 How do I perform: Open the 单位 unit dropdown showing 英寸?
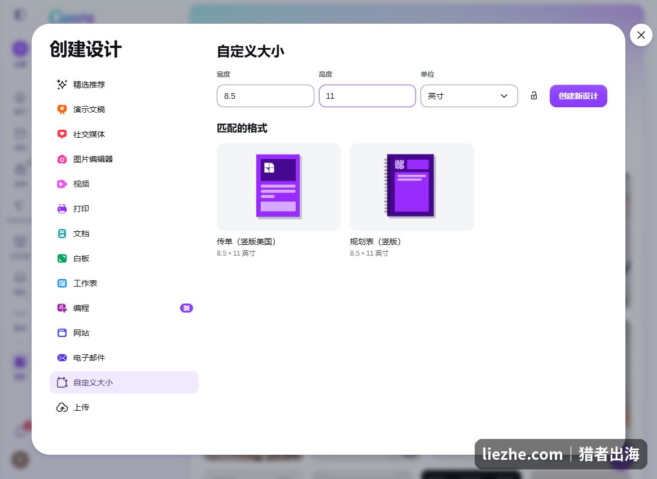(x=469, y=96)
